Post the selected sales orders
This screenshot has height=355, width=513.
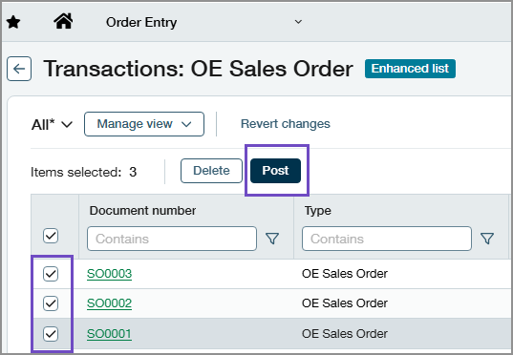pyautogui.click(x=275, y=171)
